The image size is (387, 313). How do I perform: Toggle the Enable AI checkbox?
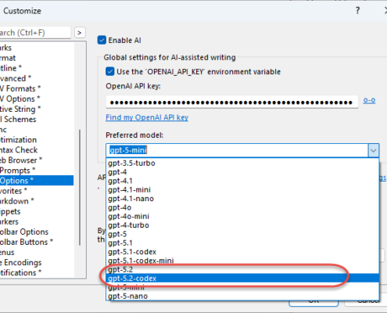102,41
